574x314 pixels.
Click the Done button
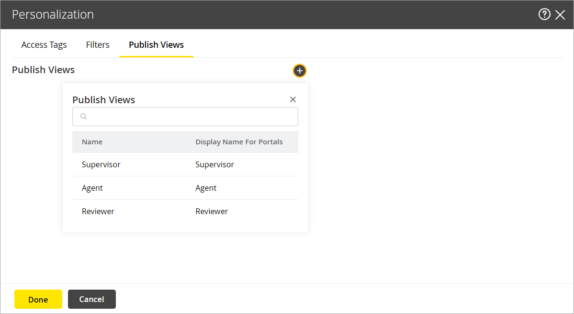pos(38,299)
